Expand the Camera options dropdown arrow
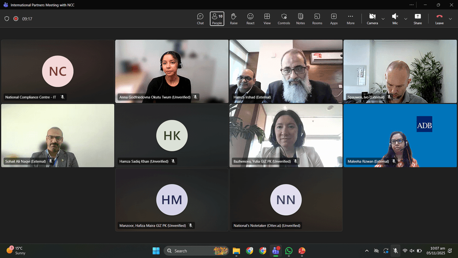 (x=383, y=19)
